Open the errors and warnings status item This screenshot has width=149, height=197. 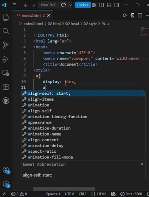(x=19, y=194)
